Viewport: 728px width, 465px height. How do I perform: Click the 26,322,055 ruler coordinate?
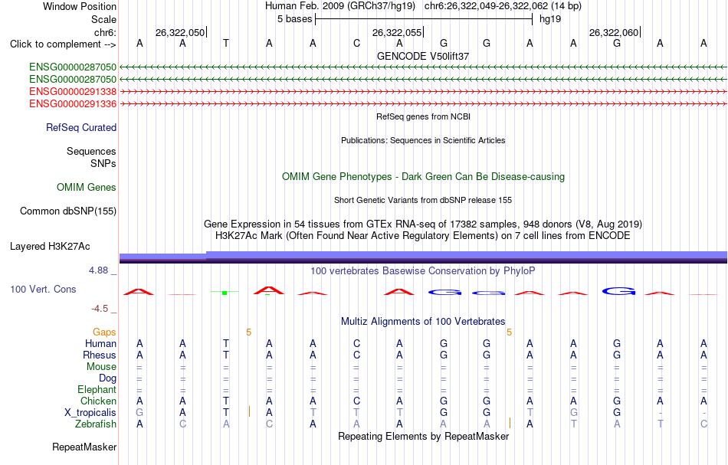[x=397, y=32]
